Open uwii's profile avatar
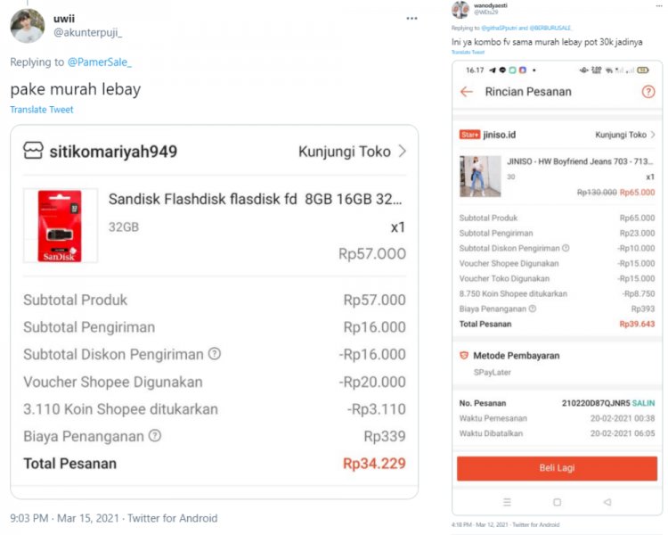 point(28,26)
